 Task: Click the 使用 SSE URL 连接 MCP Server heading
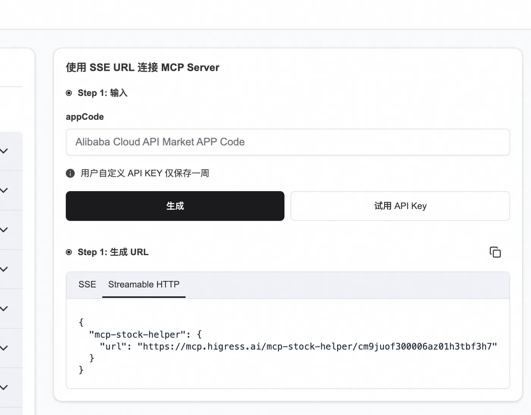(143, 68)
